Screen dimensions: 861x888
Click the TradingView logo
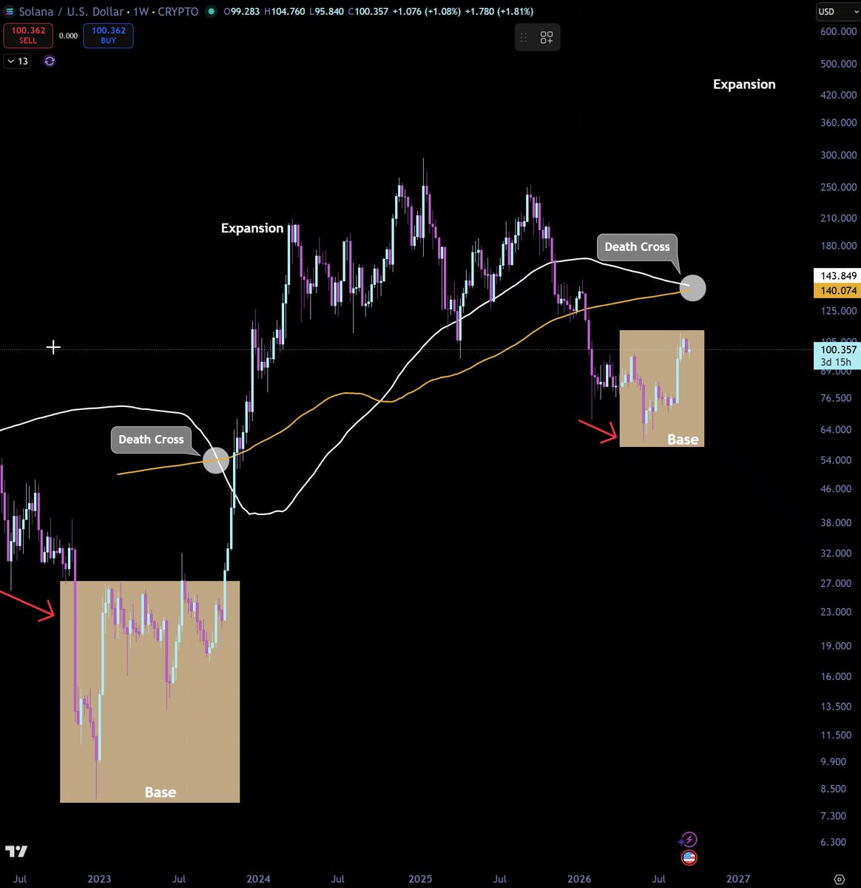click(16, 852)
